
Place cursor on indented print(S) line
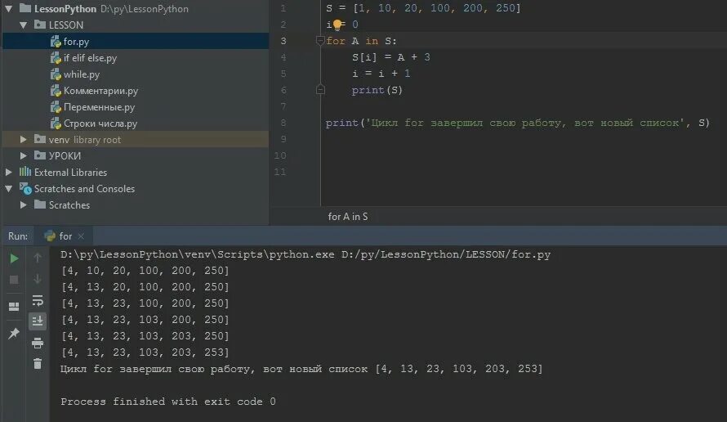pos(377,90)
